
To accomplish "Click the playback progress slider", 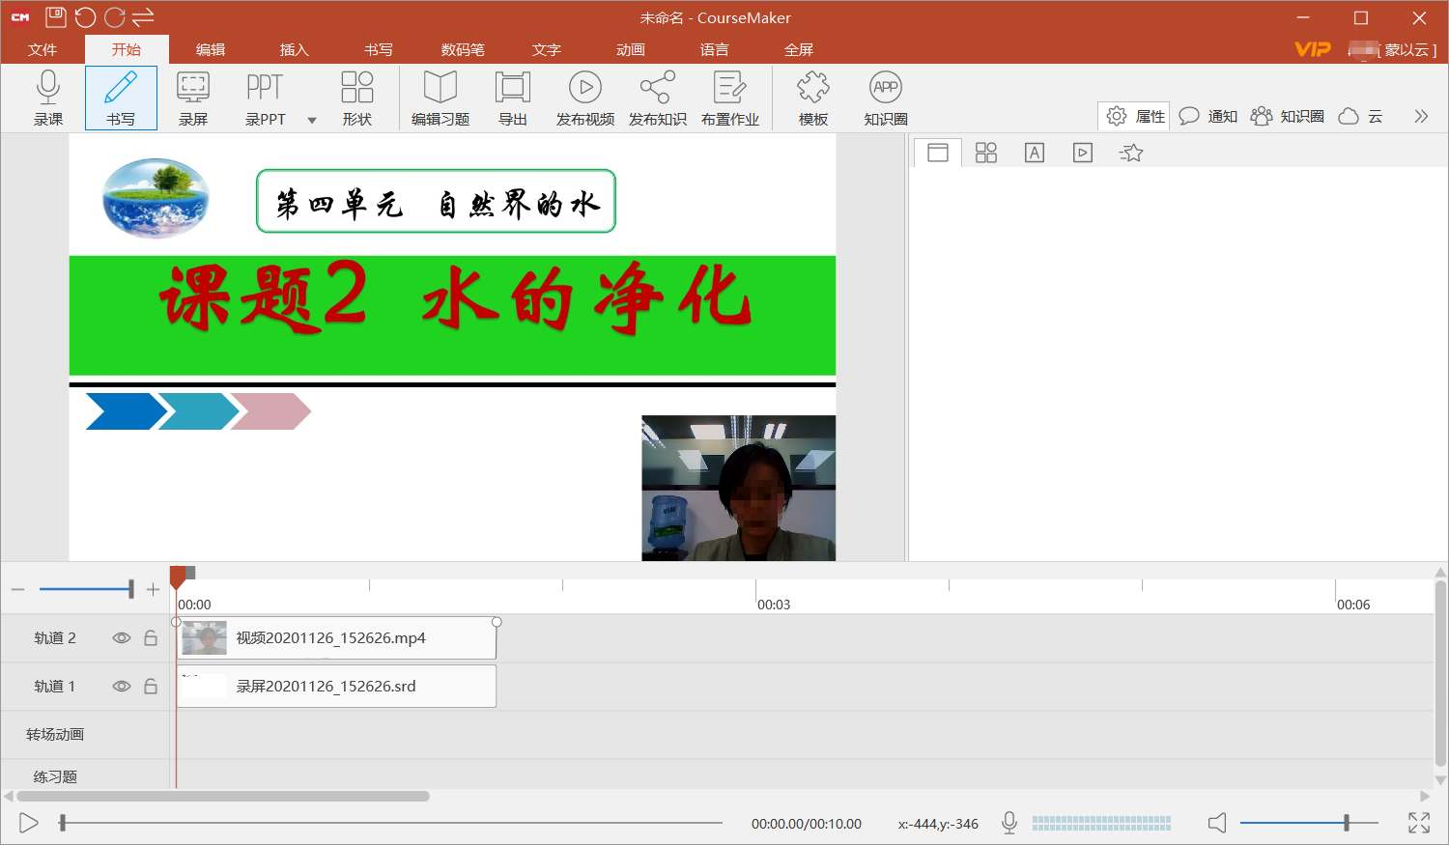I will coord(391,823).
